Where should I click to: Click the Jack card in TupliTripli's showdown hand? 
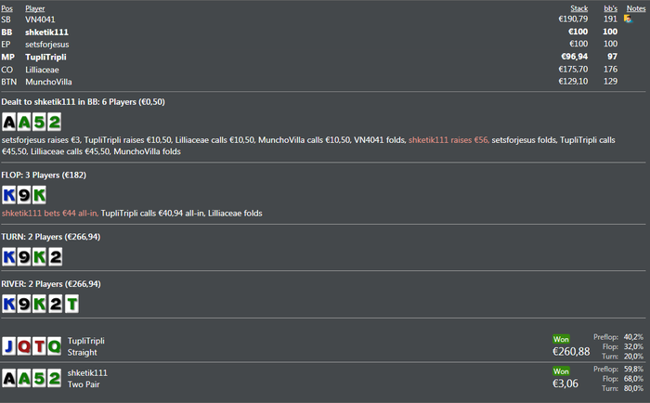coord(9,346)
